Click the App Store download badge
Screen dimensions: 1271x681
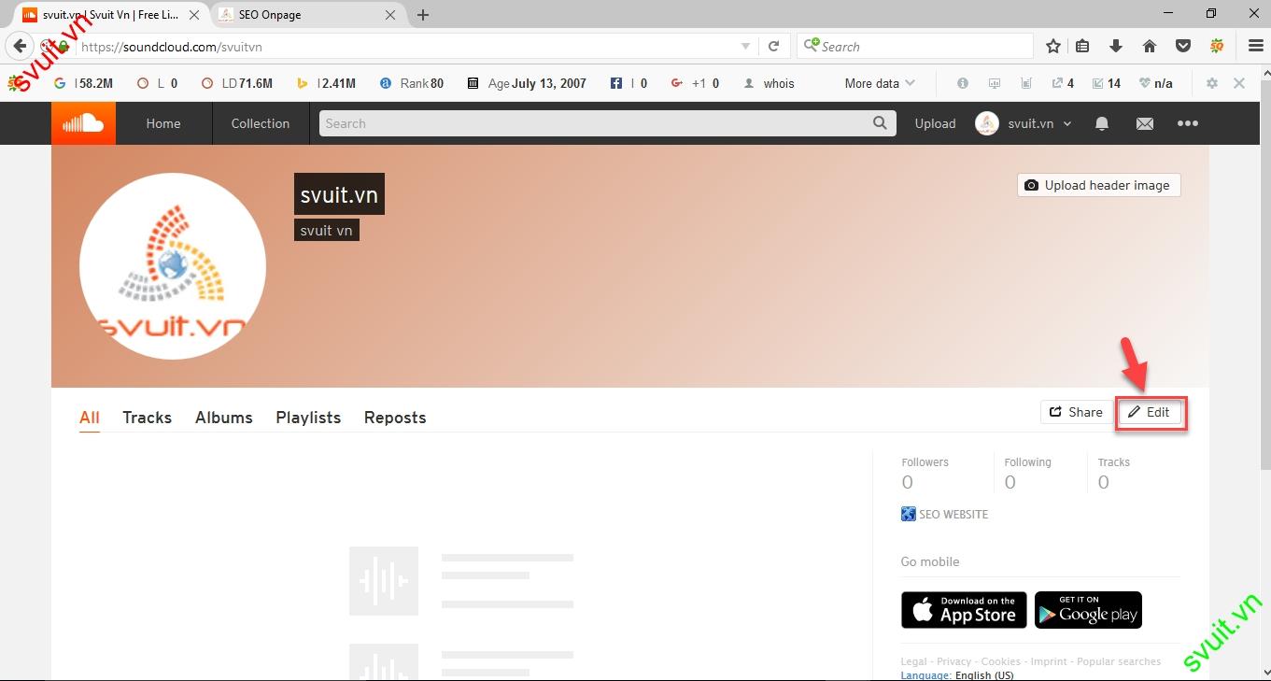964,610
